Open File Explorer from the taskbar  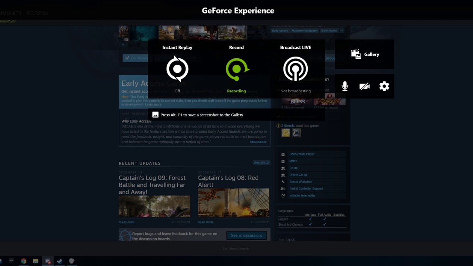click(x=35, y=261)
